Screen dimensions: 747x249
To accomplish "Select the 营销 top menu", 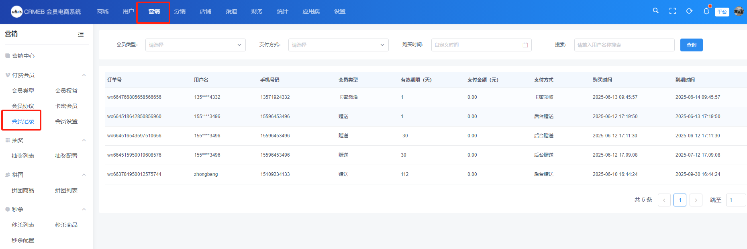I will point(154,11).
